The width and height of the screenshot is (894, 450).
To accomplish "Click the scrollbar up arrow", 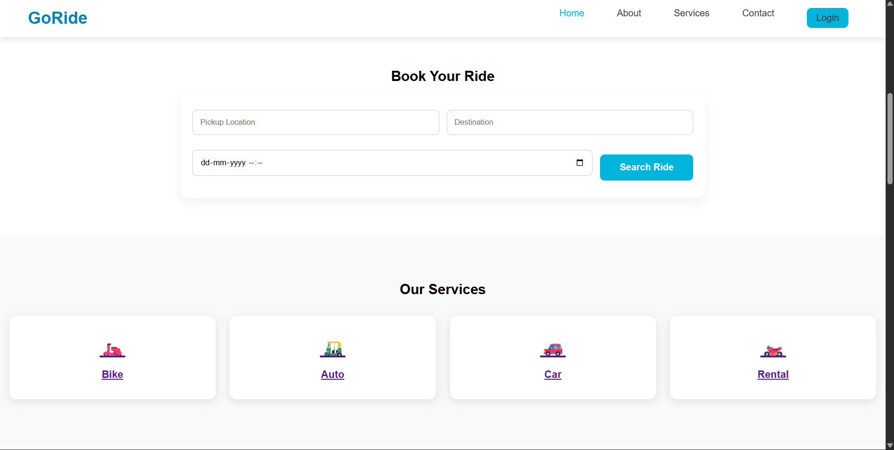I will tap(890, 4).
